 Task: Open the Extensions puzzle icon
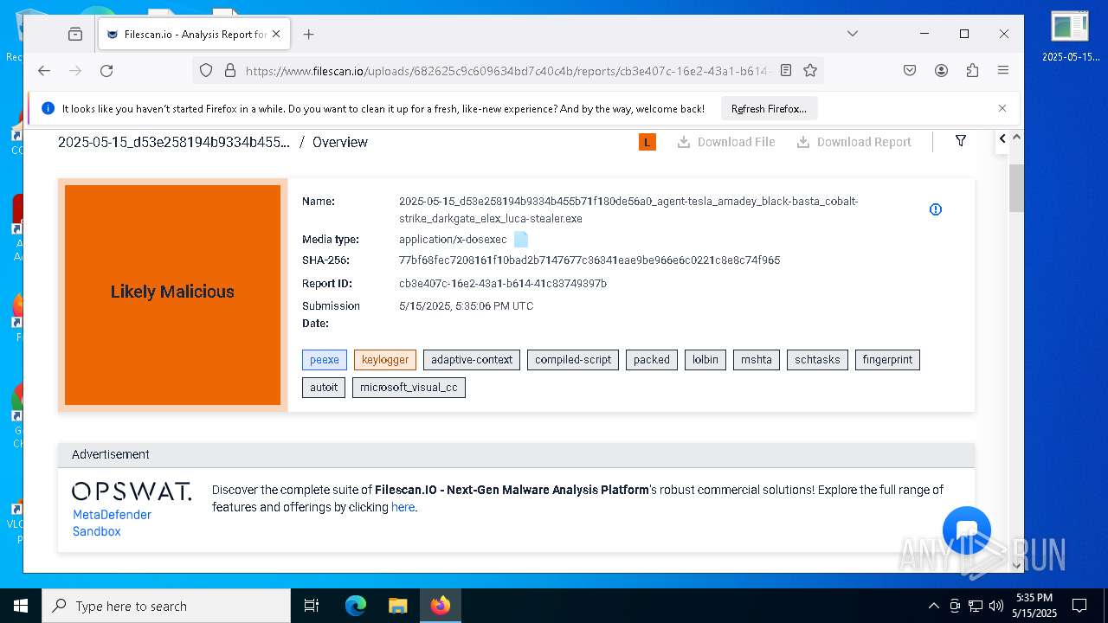point(972,71)
